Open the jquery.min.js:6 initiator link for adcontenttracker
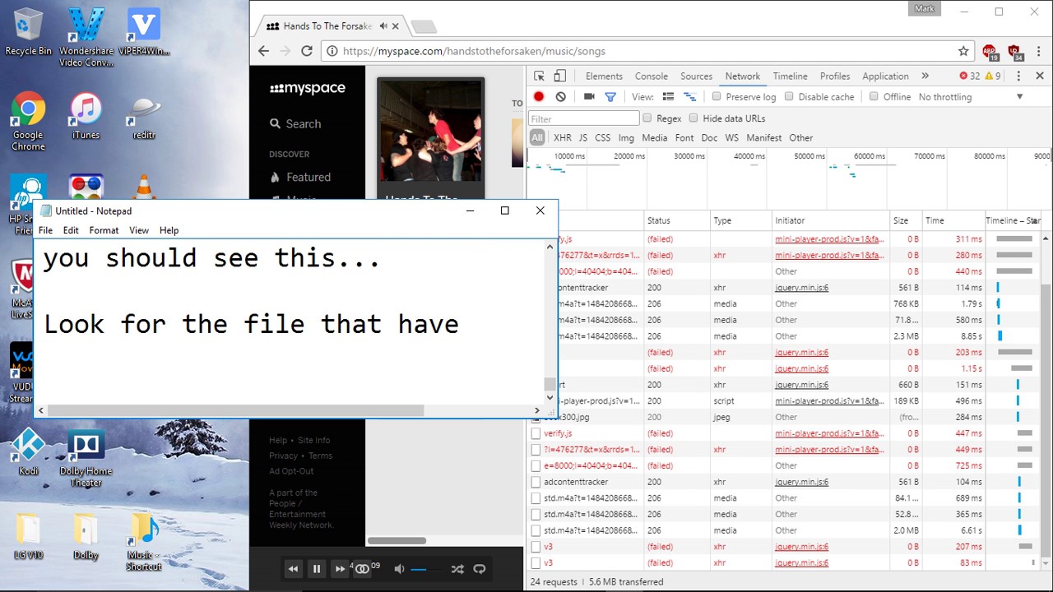 click(x=801, y=482)
